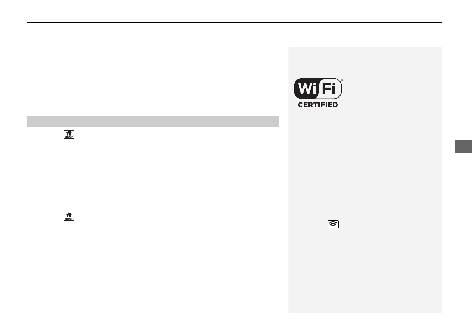Select the white "Fi" half of the logo
472x332 pixels.
[330, 89]
